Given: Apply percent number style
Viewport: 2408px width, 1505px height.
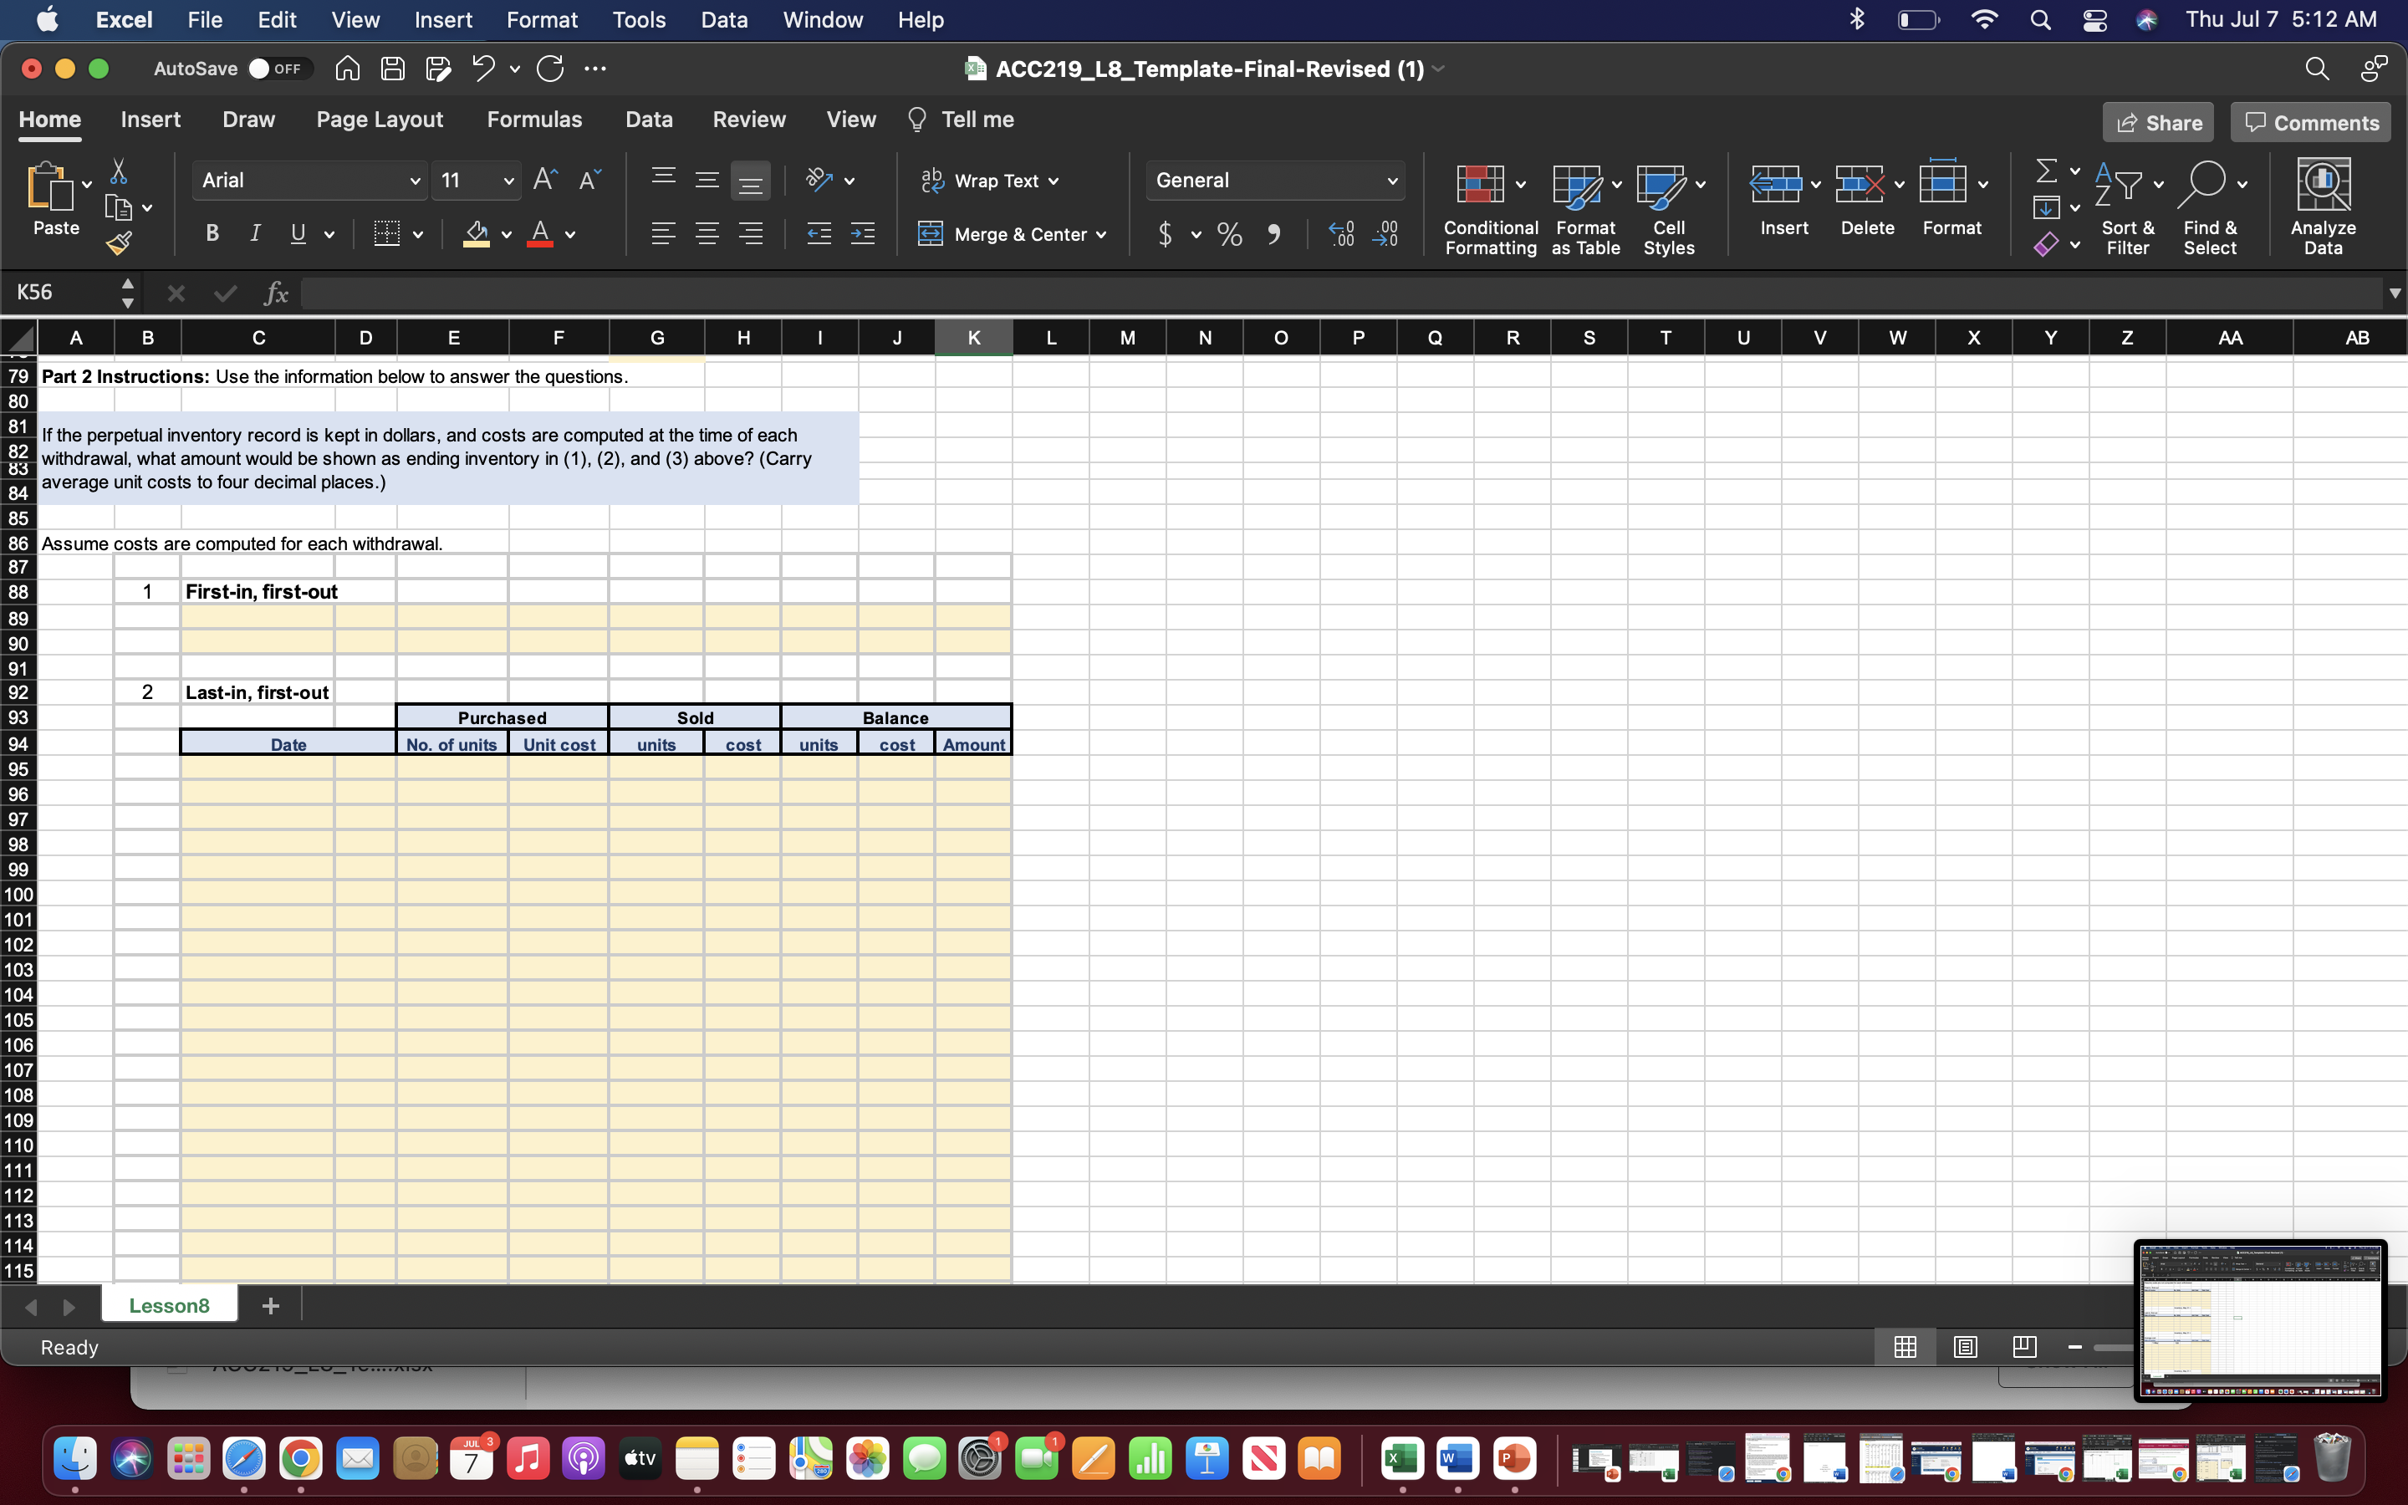Looking at the screenshot, I should (1229, 234).
